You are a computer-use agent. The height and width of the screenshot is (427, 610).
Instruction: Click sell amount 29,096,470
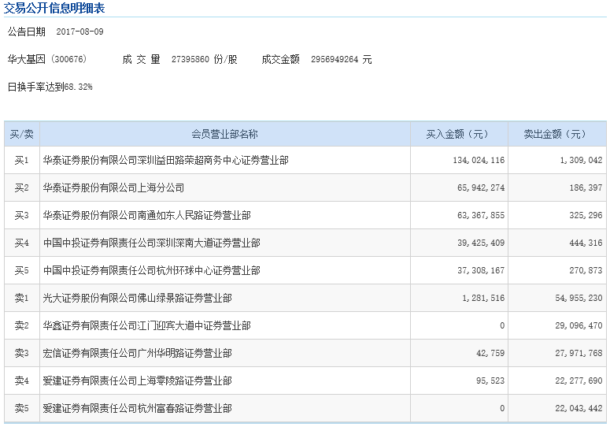579,326
